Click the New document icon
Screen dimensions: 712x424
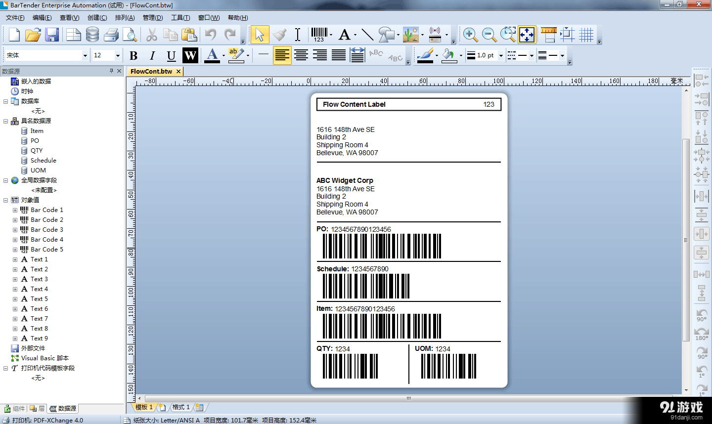14,35
